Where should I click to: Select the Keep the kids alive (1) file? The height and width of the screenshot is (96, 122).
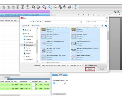click(x=85, y=57)
